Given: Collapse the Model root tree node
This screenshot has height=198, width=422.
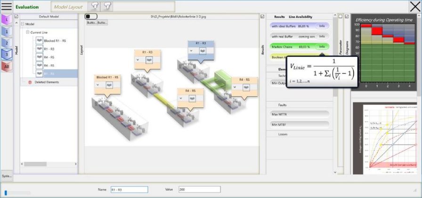Looking at the screenshot, I should (22, 24).
